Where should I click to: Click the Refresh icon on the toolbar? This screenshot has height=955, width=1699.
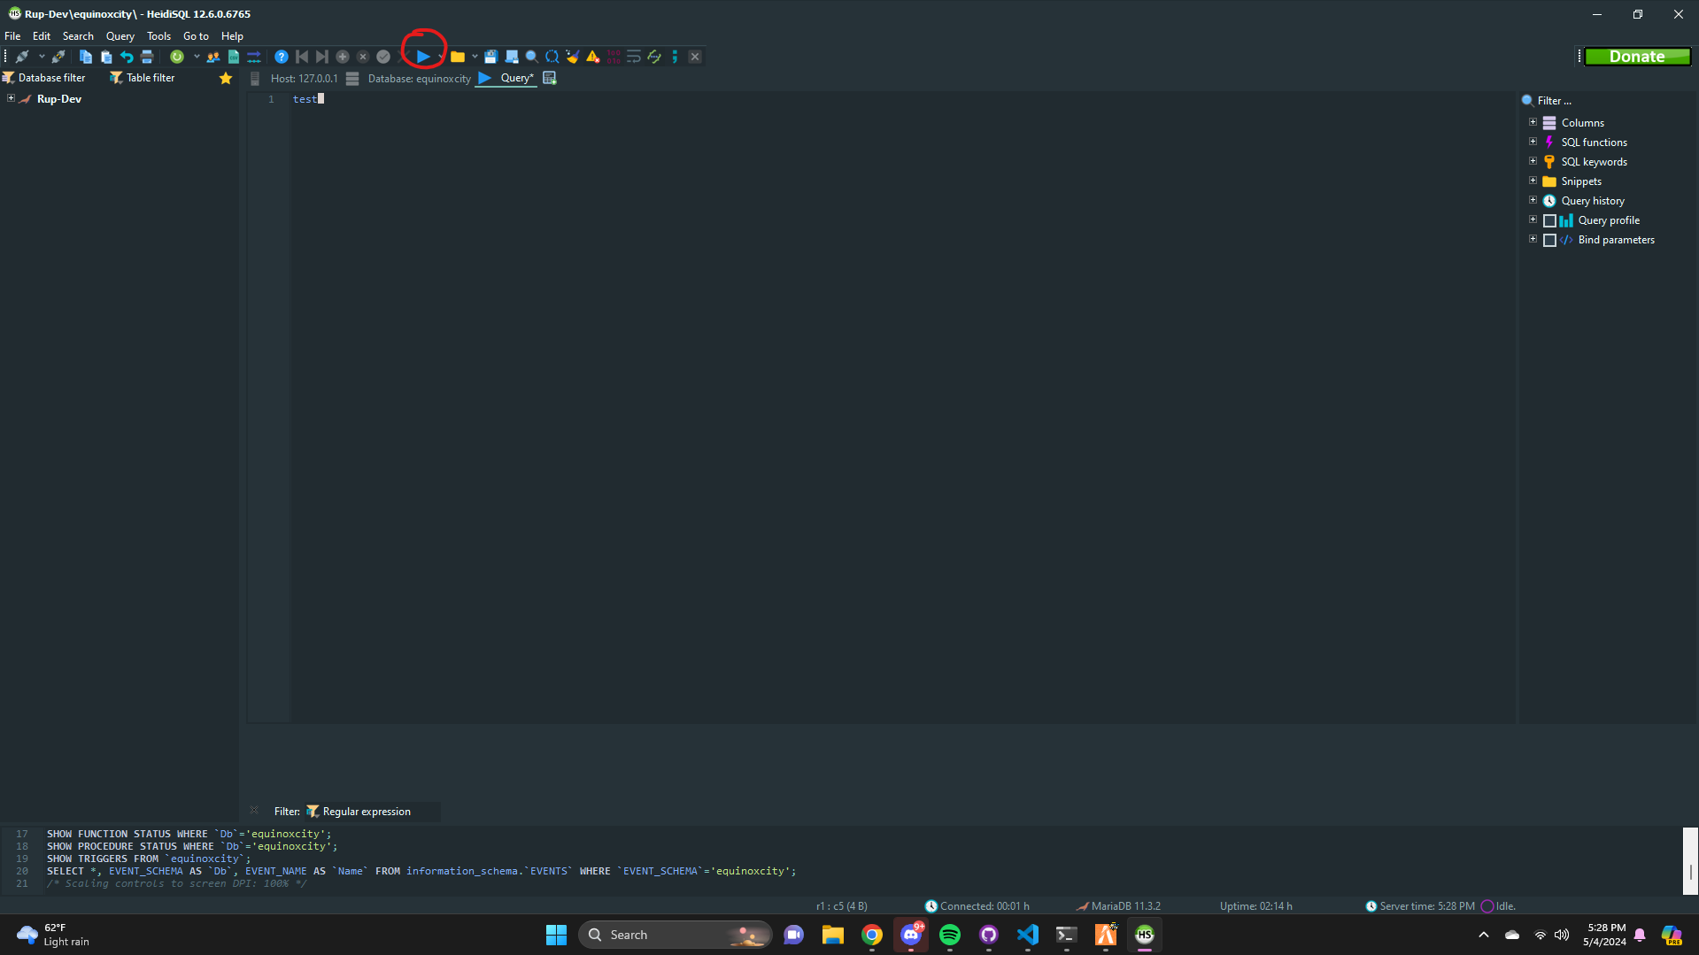click(x=177, y=56)
